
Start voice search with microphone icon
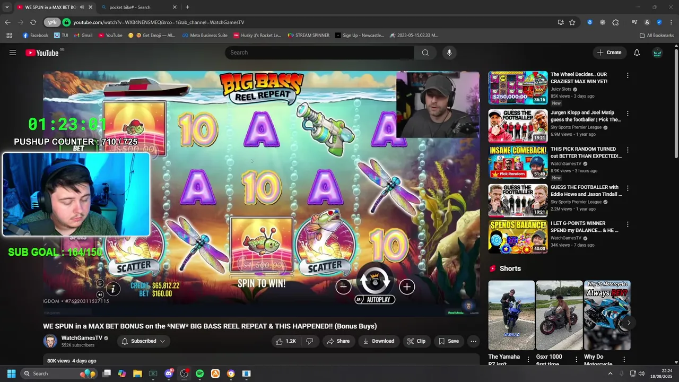449,53
